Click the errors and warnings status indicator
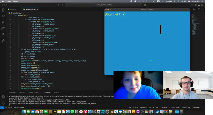Image resolution: width=213 pixels, height=115 pixels. (9, 108)
